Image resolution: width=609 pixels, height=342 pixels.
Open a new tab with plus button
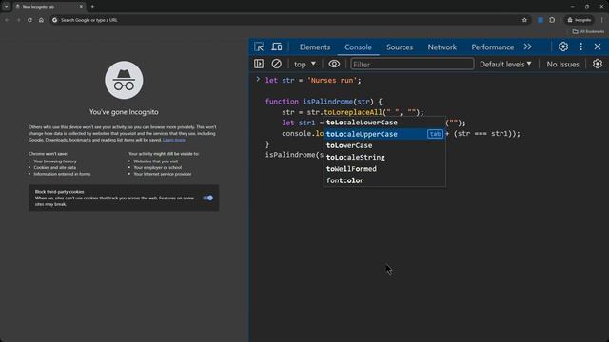tap(92, 7)
